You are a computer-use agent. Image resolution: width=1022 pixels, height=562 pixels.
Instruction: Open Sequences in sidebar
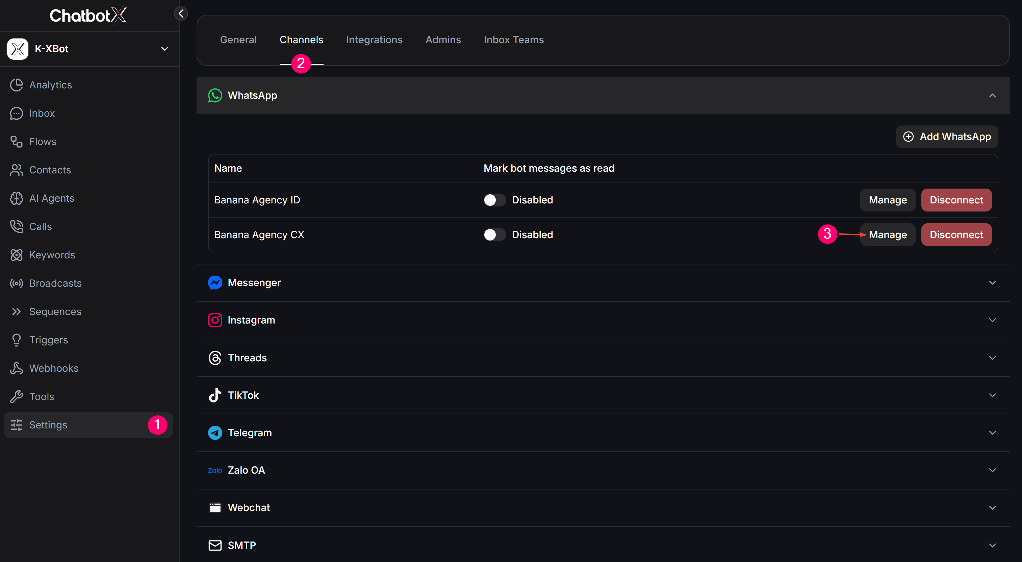pyautogui.click(x=89, y=311)
